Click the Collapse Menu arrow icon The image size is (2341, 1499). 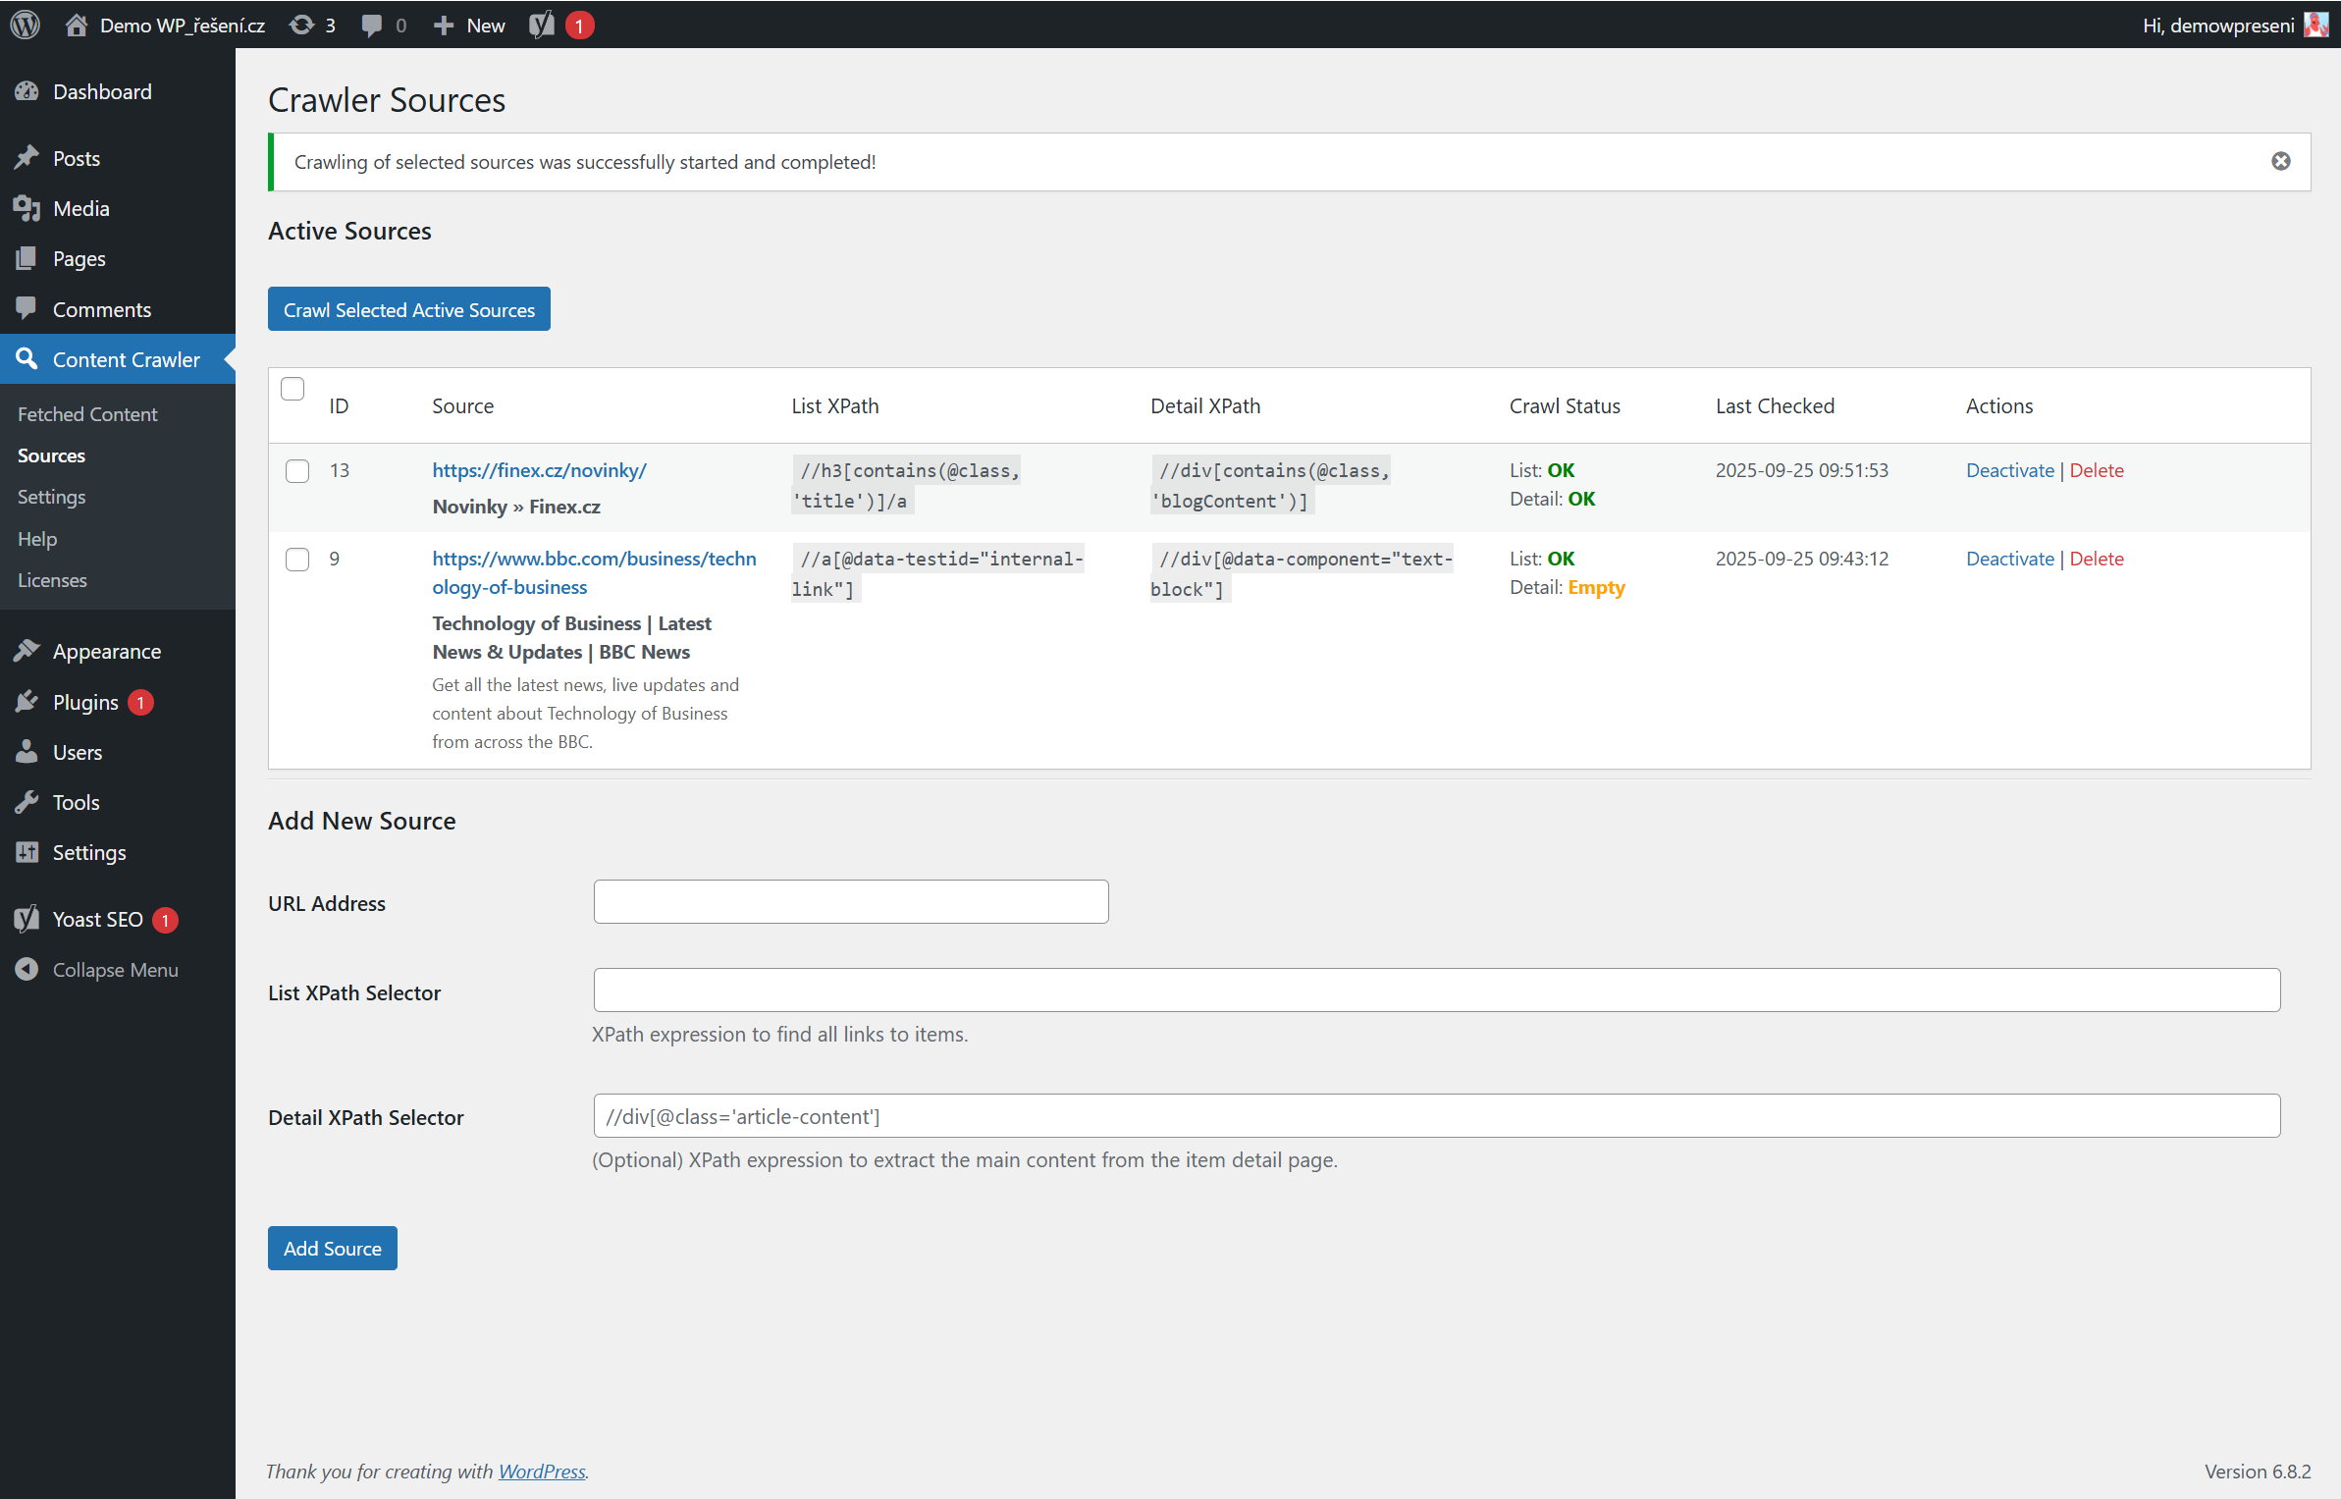pos(27,969)
